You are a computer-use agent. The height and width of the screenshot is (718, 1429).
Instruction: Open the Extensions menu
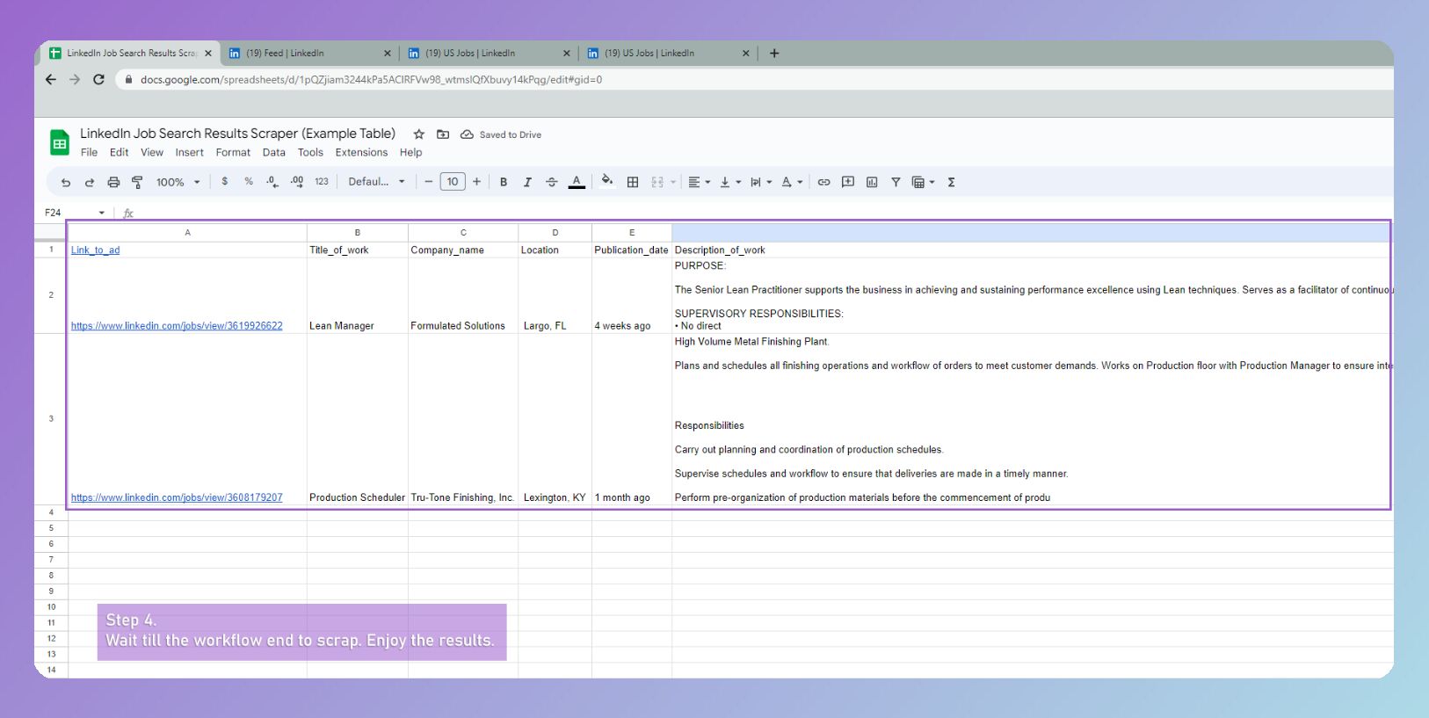point(361,152)
